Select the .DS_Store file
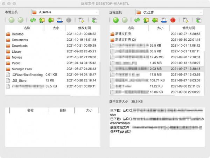 tap(52, 80)
